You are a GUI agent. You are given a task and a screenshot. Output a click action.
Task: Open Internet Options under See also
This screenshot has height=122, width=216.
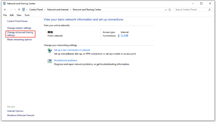[x=15, y=111]
